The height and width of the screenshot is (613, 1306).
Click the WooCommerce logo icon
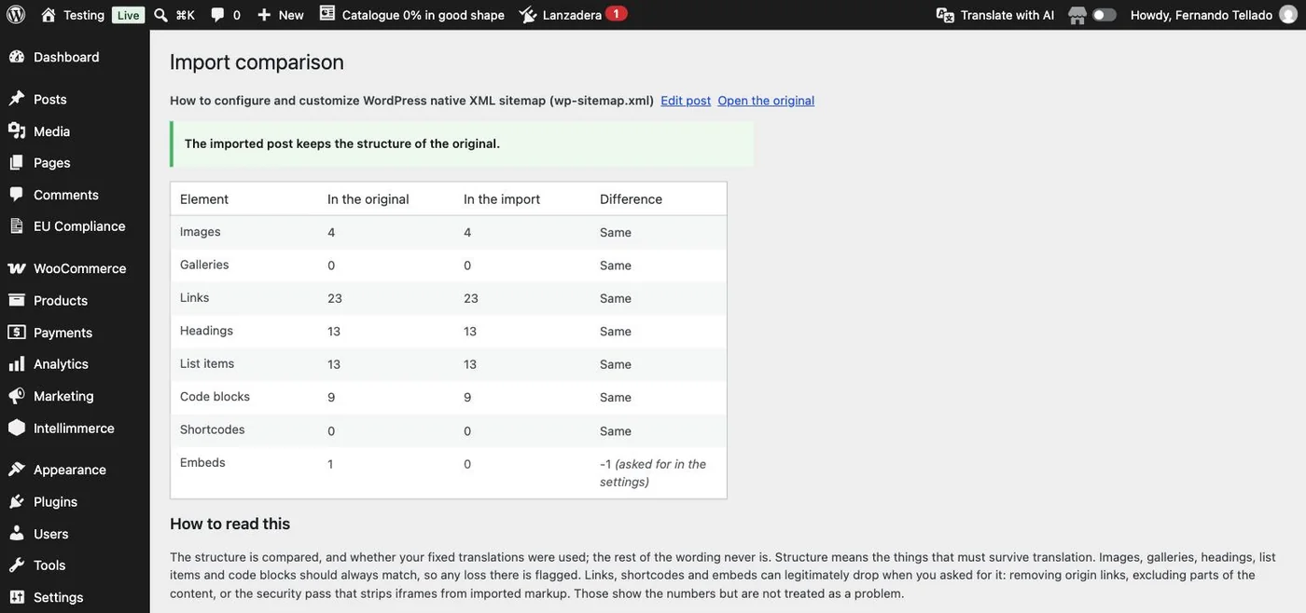click(16, 268)
